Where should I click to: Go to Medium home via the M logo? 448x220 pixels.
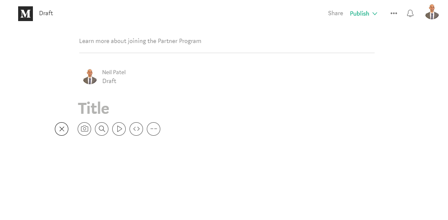(25, 13)
